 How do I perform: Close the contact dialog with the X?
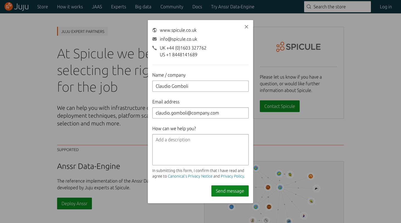246,27
